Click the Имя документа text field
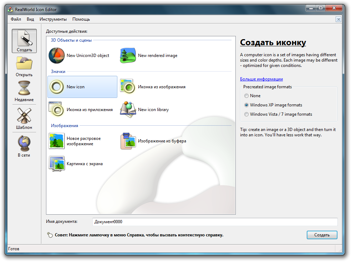351x262 pixels. tap(215, 222)
